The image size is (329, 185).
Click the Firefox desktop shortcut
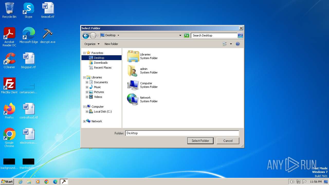click(x=9, y=111)
